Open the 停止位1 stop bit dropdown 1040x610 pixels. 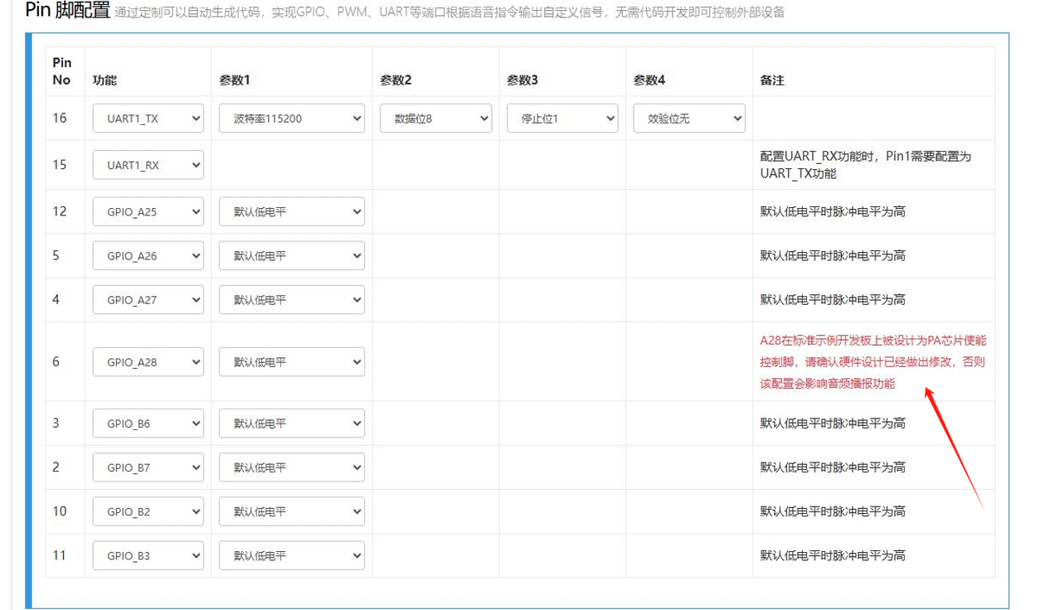562,119
